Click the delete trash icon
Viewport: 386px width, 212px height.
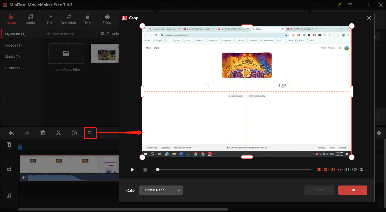click(43, 133)
